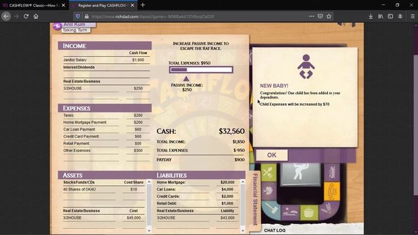The height and width of the screenshot is (235, 418).
Task: Click Liabilities panel scroll-down arrow
Action: coord(242,230)
